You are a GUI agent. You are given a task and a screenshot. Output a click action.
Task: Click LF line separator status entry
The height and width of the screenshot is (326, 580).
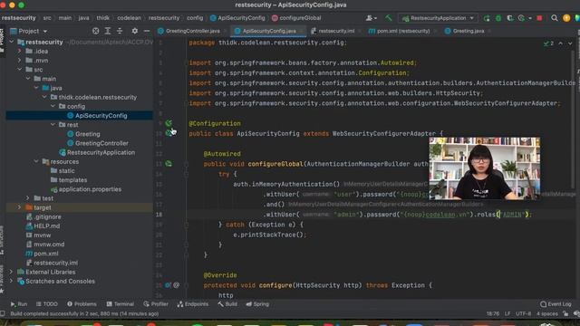[507, 313]
